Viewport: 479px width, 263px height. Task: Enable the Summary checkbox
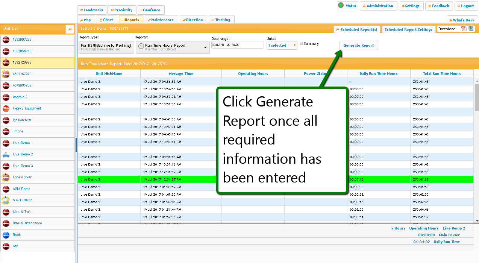coord(301,44)
